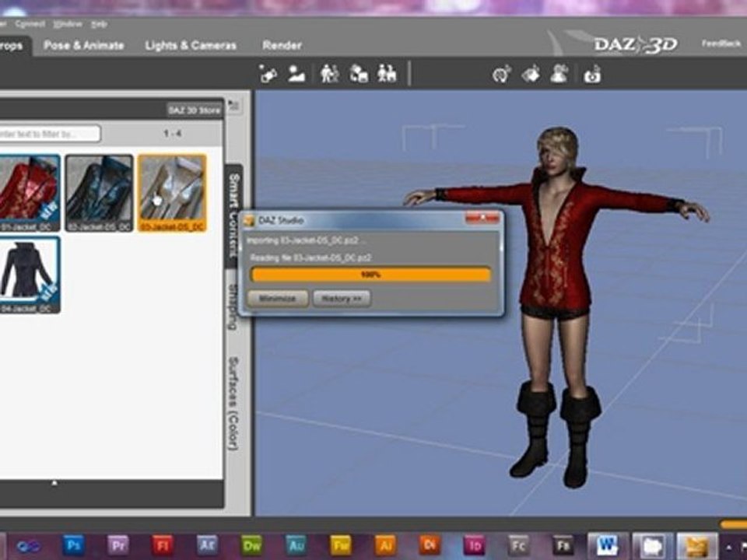Click the Minimize button in dialog
This screenshot has height=560, width=747.
click(x=277, y=299)
